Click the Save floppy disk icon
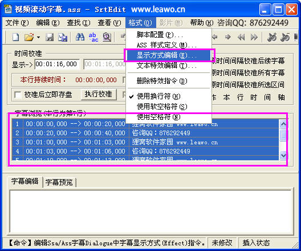Screen dimensions: 301x251 pos(50,37)
